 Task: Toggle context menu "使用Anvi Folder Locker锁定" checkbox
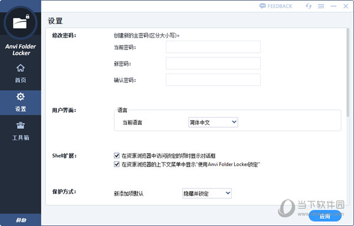click(117, 164)
